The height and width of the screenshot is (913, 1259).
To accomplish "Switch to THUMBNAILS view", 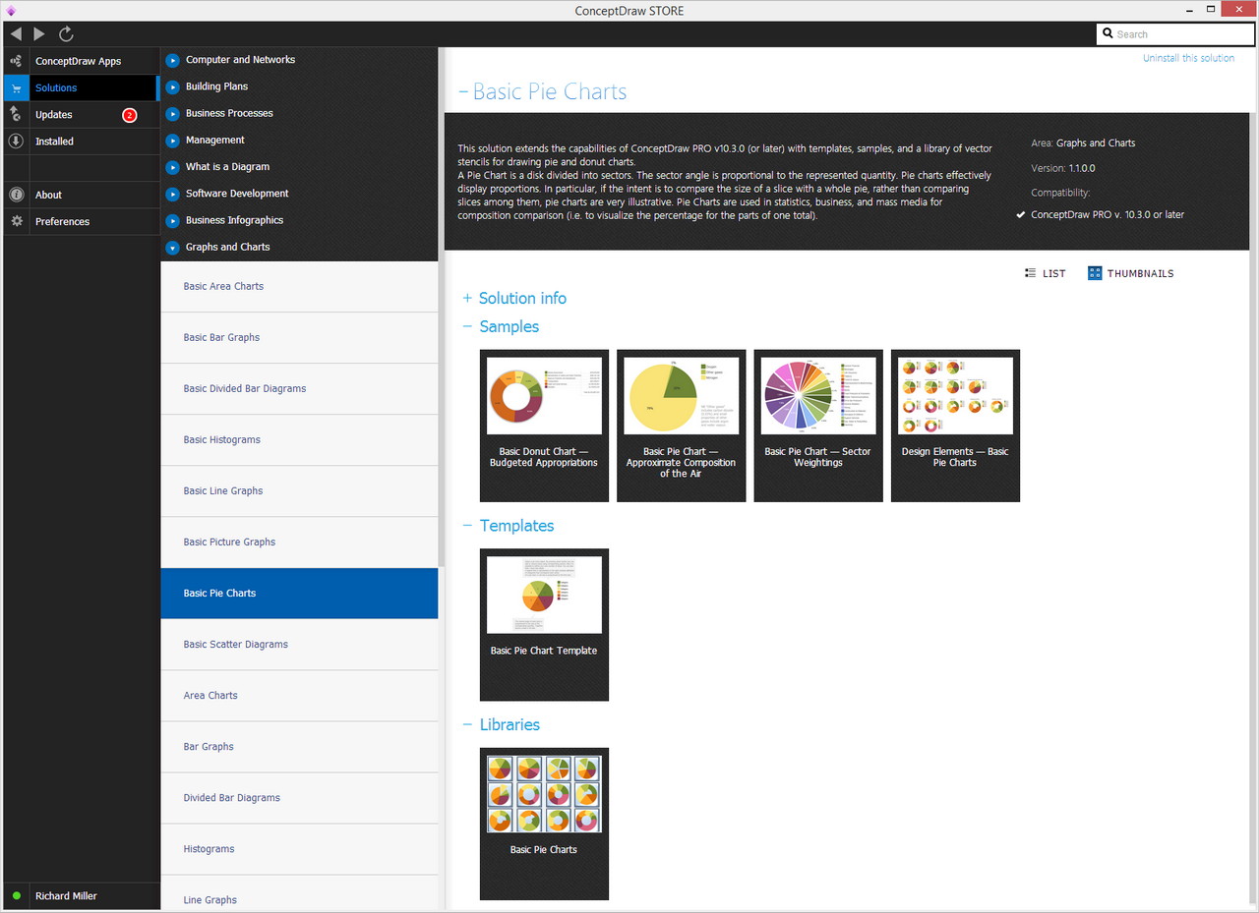I will click(1131, 273).
